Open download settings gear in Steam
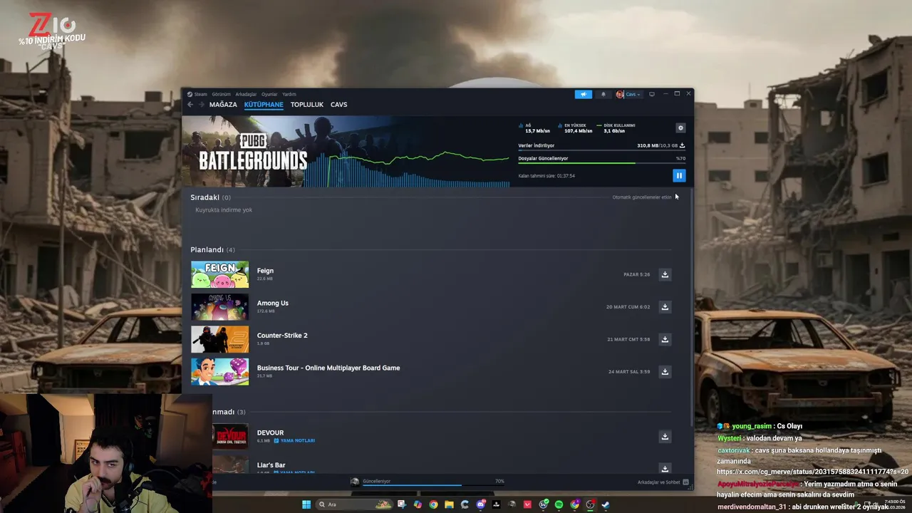Screen dimensions: 912x513 pyautogui.click(x=680, y=128)
